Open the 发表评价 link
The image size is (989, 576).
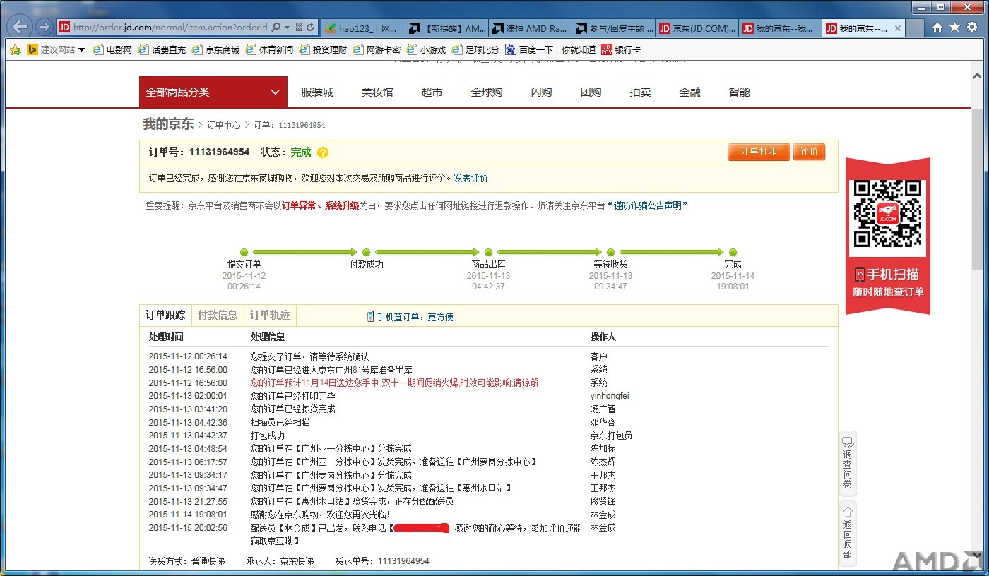tap(470, 178)
